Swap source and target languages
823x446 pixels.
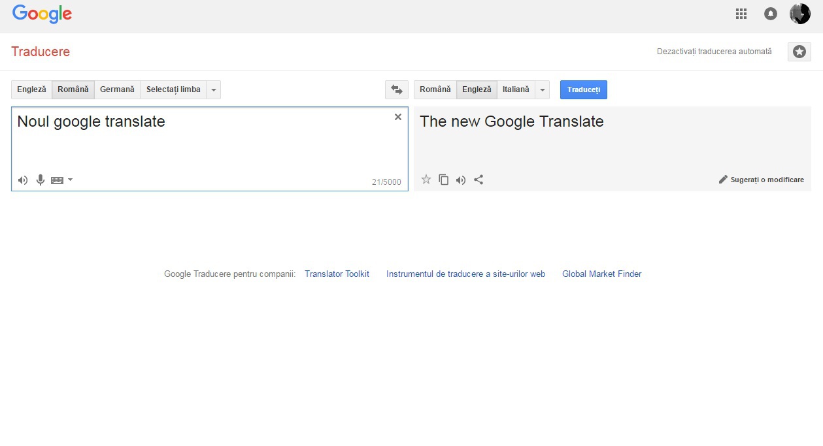397,89
